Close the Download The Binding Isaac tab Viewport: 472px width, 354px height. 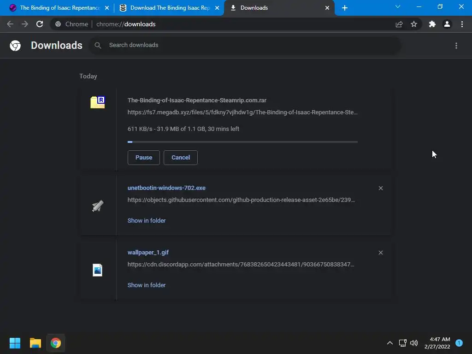coord(217,8)
